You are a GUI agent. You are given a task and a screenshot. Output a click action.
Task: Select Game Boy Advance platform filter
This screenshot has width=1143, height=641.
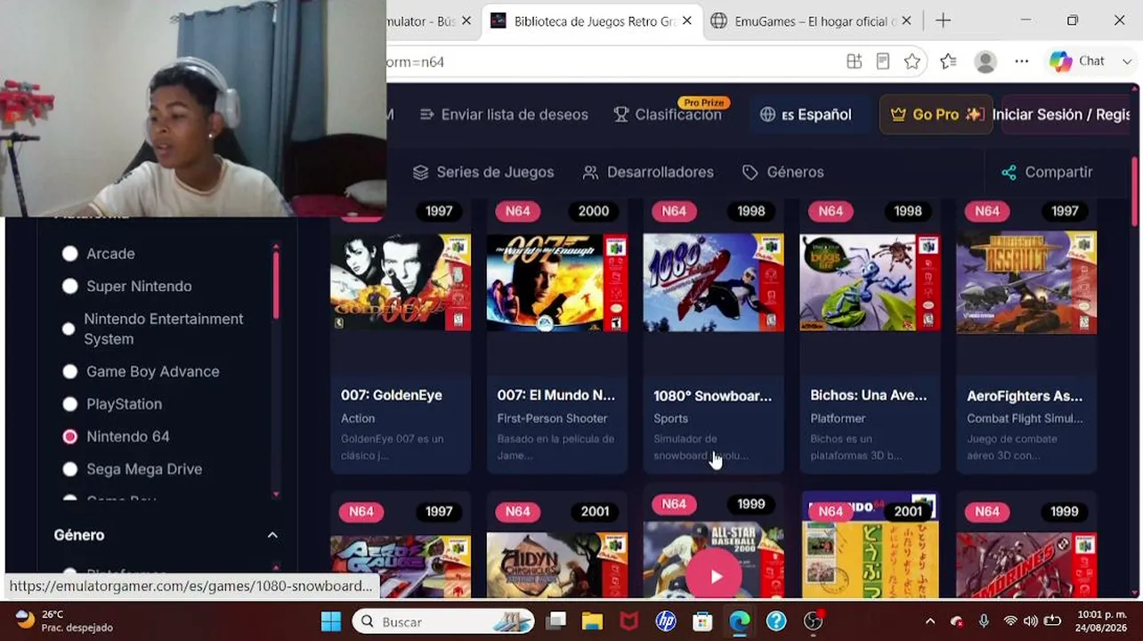[69, 371]
